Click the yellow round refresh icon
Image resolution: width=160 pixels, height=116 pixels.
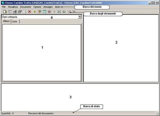(x=35, y=12)
